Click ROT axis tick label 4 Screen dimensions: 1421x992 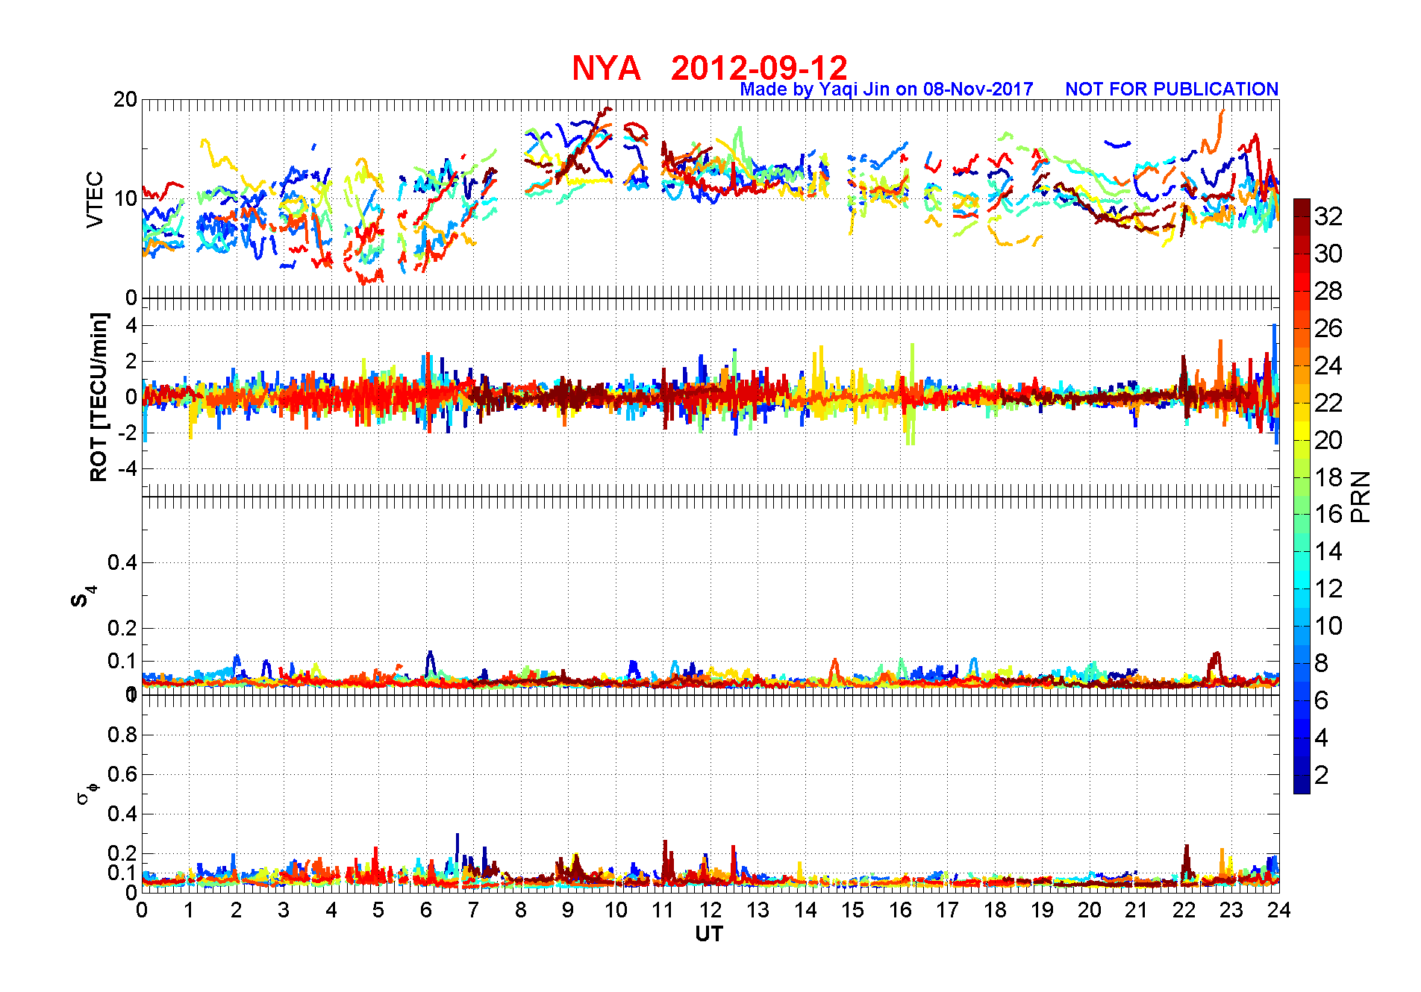click(131, 325)
